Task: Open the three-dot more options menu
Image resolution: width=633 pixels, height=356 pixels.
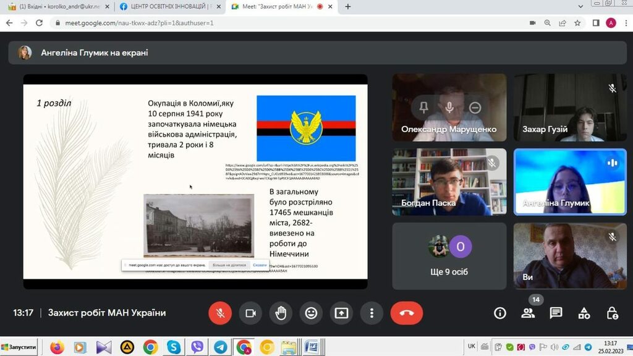Action: tap(372, 313)
